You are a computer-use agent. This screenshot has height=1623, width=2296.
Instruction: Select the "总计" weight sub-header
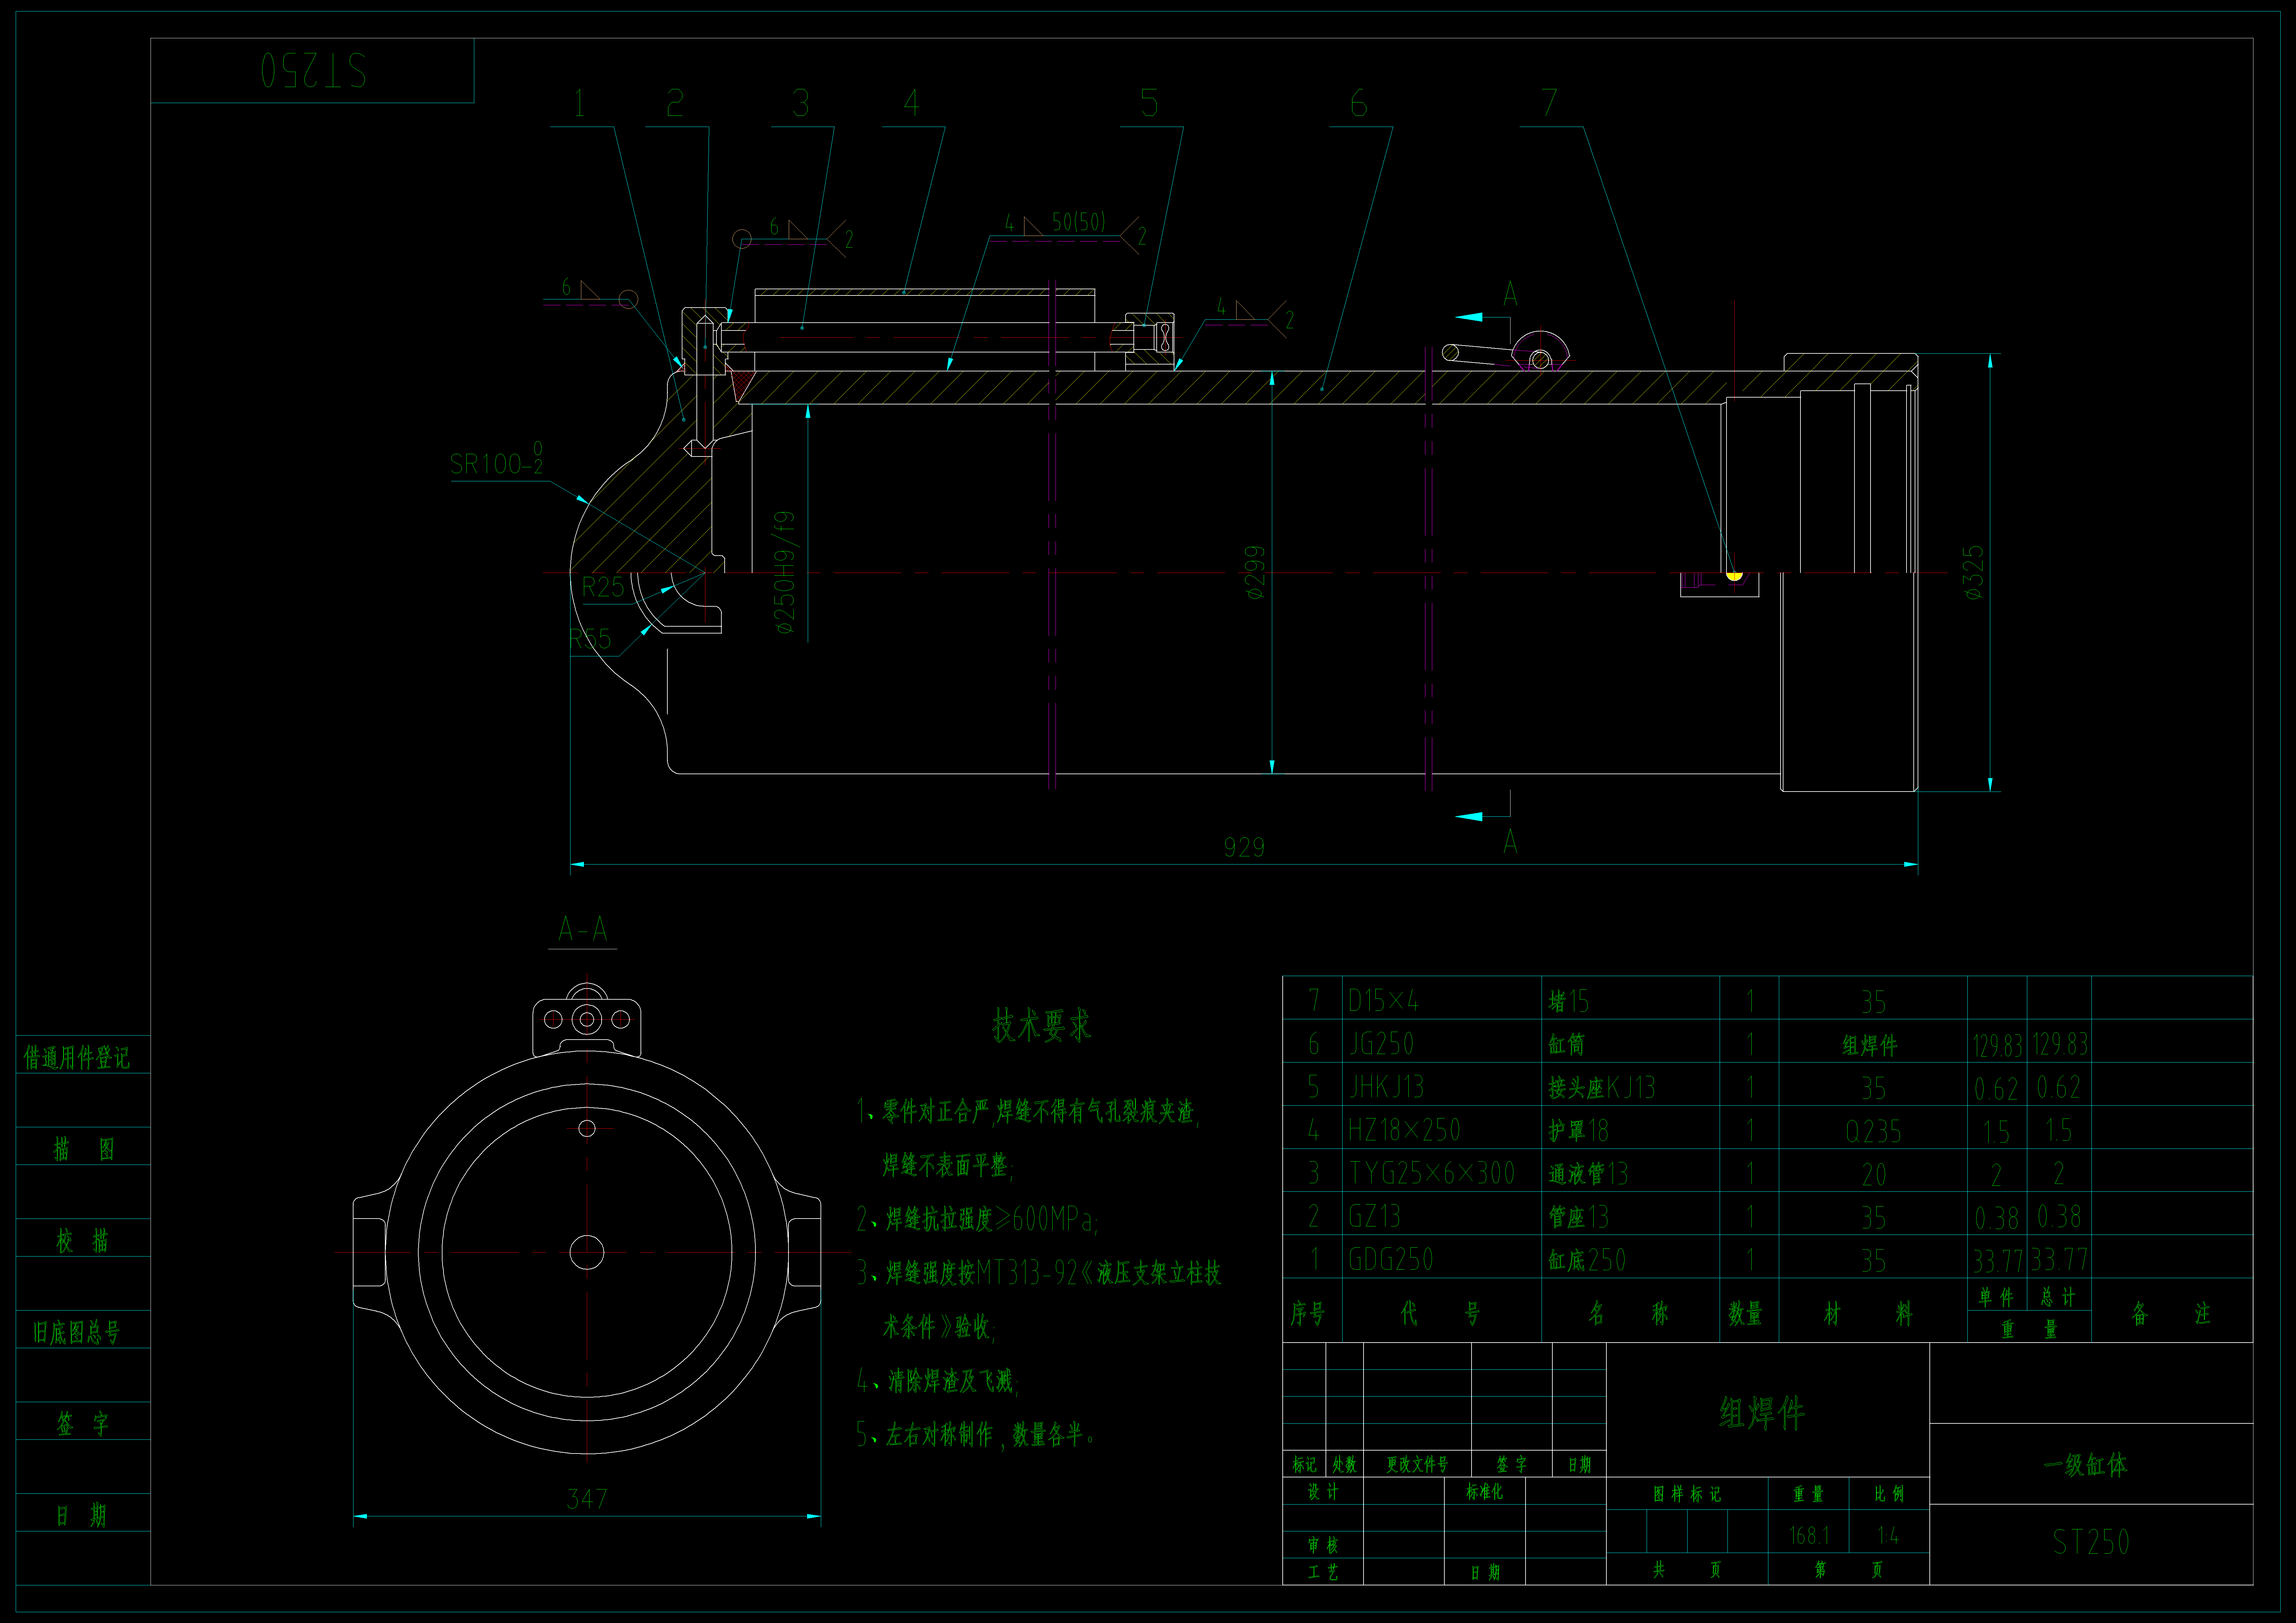pyautogui.click(x=2058, y=1297)
